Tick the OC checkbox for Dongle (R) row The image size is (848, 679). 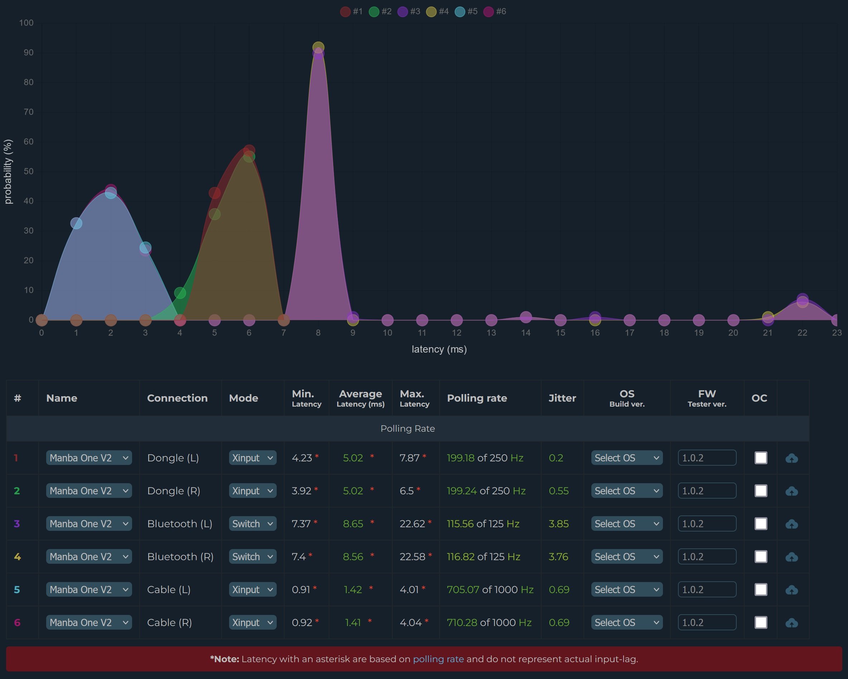[761, 491]
